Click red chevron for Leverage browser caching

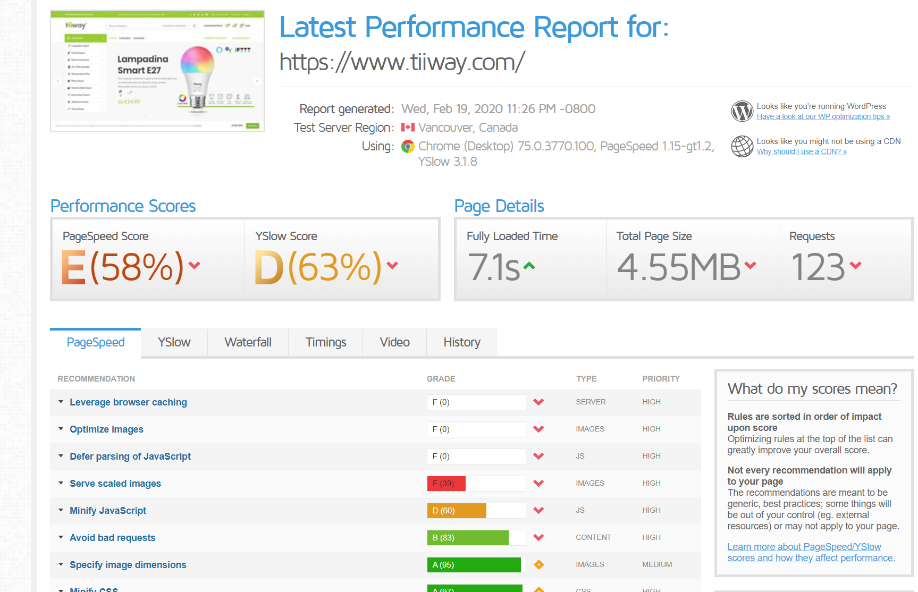538,402
